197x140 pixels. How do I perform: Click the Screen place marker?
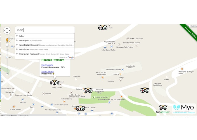pyautogui.click(x=167, y=77)
